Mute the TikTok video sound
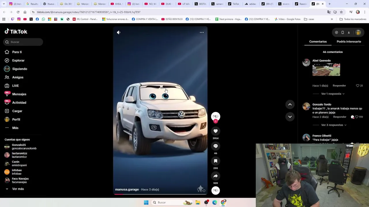This screenshot has height=207, width=369. click(118, 32)
